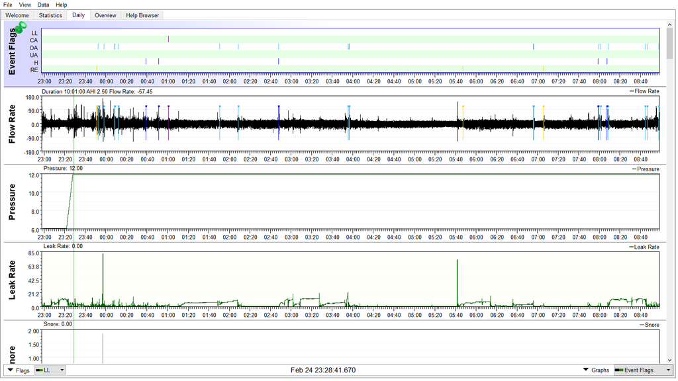
Task: Click the vertical scrollbar thumb
Action: (670, 42)
